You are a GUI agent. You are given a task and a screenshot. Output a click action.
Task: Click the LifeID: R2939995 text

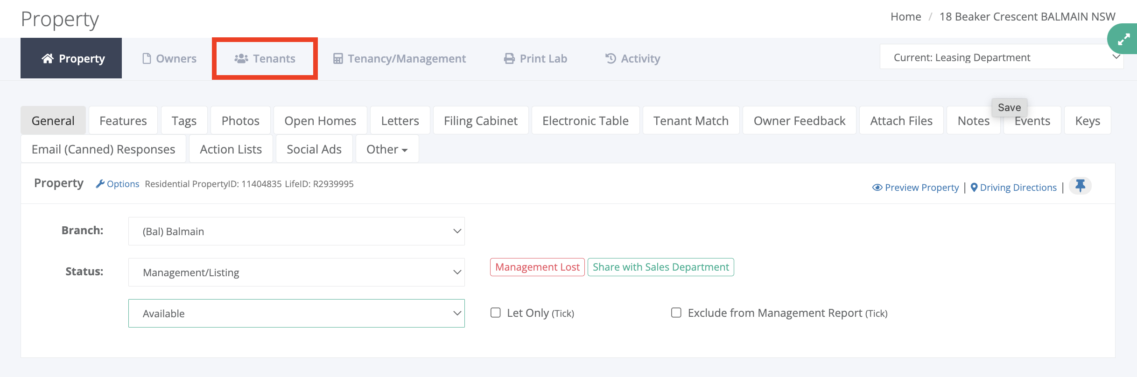coord(319,184)
